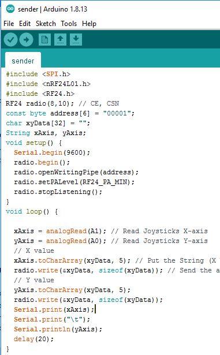
Task: Click the 'radio.begin();' line
Action: 42,162
